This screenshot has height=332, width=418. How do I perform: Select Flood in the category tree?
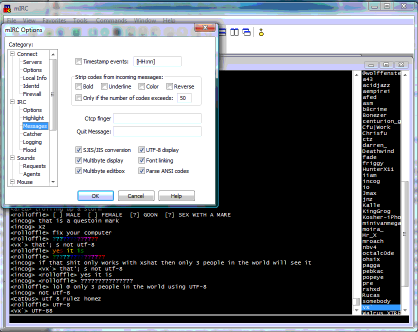[29, 150]
